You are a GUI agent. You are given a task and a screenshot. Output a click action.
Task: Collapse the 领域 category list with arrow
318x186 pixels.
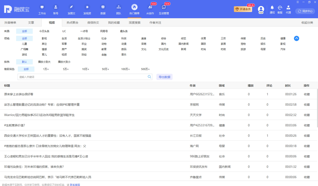point(296,38)
